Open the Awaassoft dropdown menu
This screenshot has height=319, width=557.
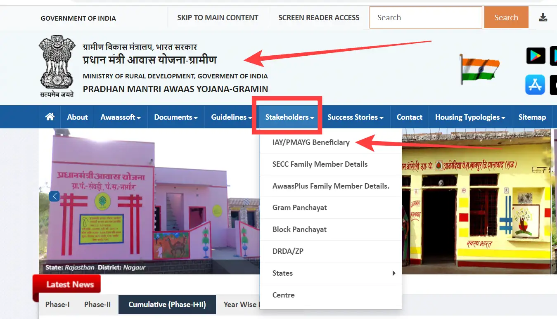[x=121, y=117]
